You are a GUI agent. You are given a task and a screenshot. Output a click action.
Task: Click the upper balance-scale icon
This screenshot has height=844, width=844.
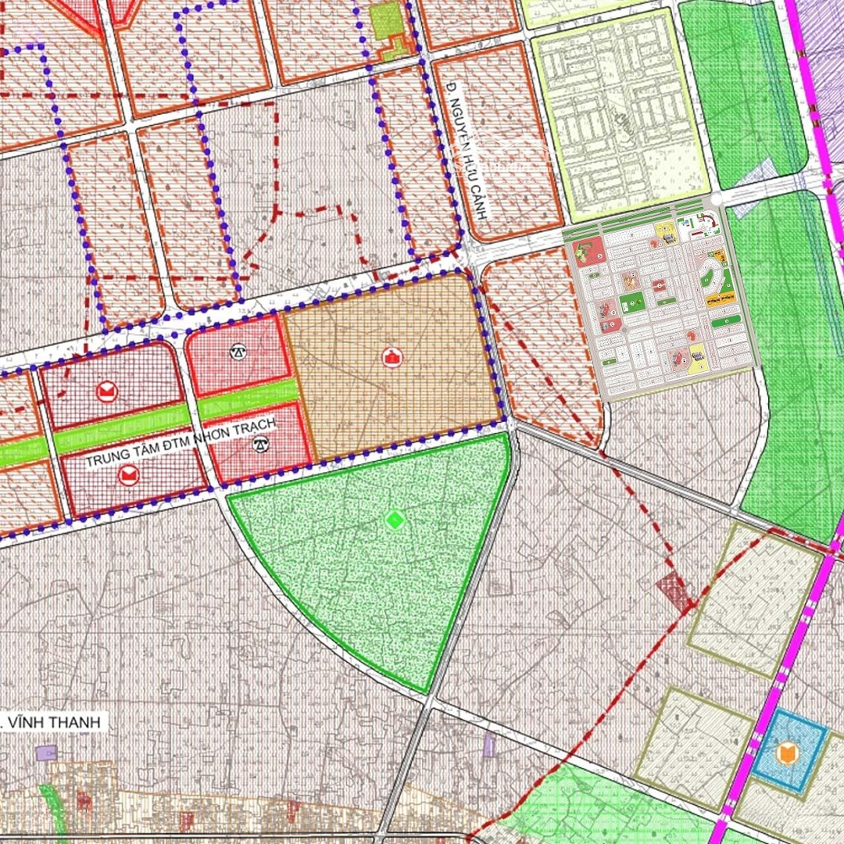point(236,351)
